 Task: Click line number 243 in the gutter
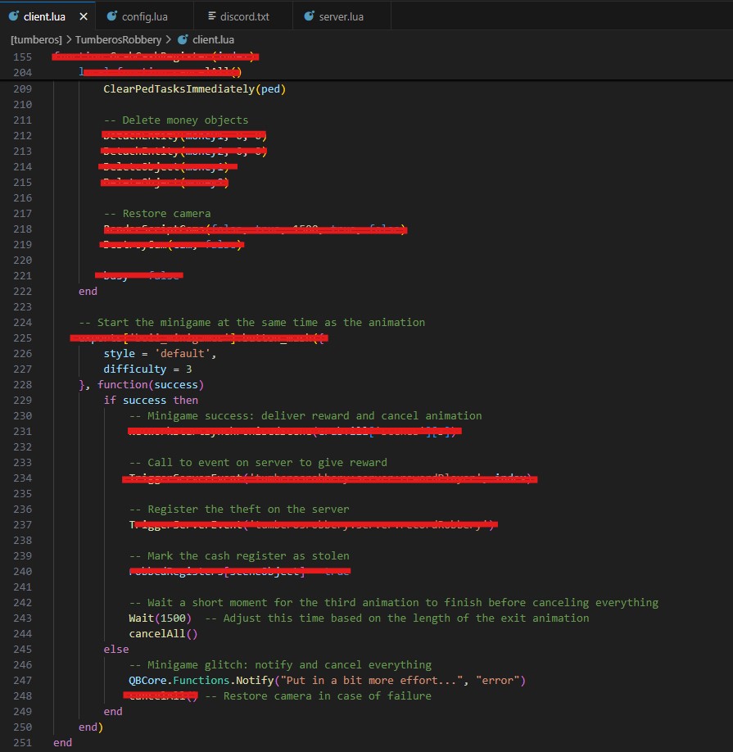(x=23, y=618)
